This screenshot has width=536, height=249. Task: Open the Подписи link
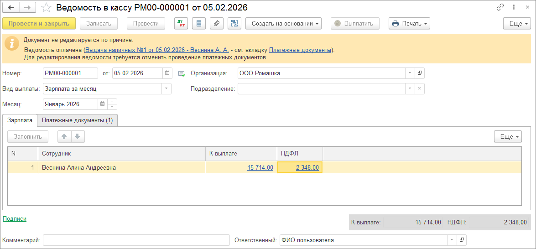point(15,218)
